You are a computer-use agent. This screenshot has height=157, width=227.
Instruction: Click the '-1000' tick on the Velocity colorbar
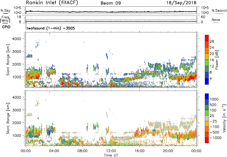215,138
